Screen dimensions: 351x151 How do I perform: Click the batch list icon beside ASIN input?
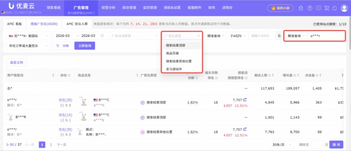click(279, 36)
